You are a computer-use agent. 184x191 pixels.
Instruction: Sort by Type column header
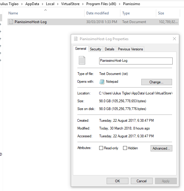tap(126, 13)
